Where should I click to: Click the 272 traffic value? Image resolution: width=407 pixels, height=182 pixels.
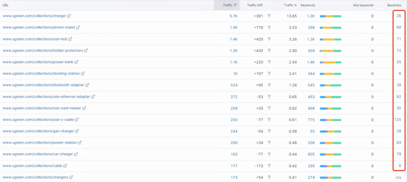click(234, 96)
